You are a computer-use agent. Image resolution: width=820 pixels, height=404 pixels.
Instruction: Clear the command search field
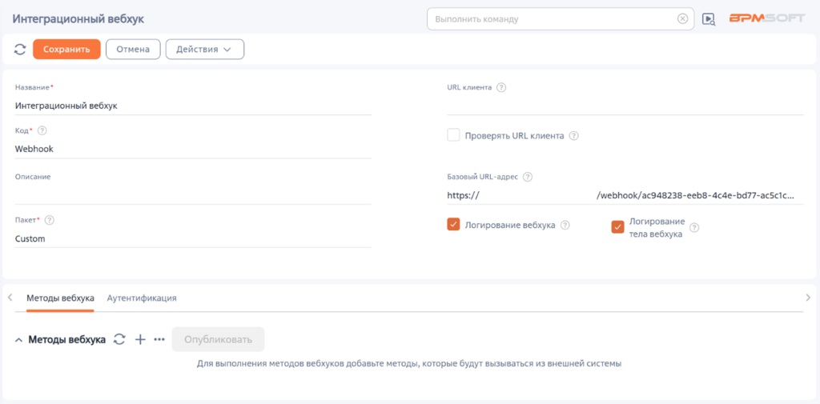682,19
